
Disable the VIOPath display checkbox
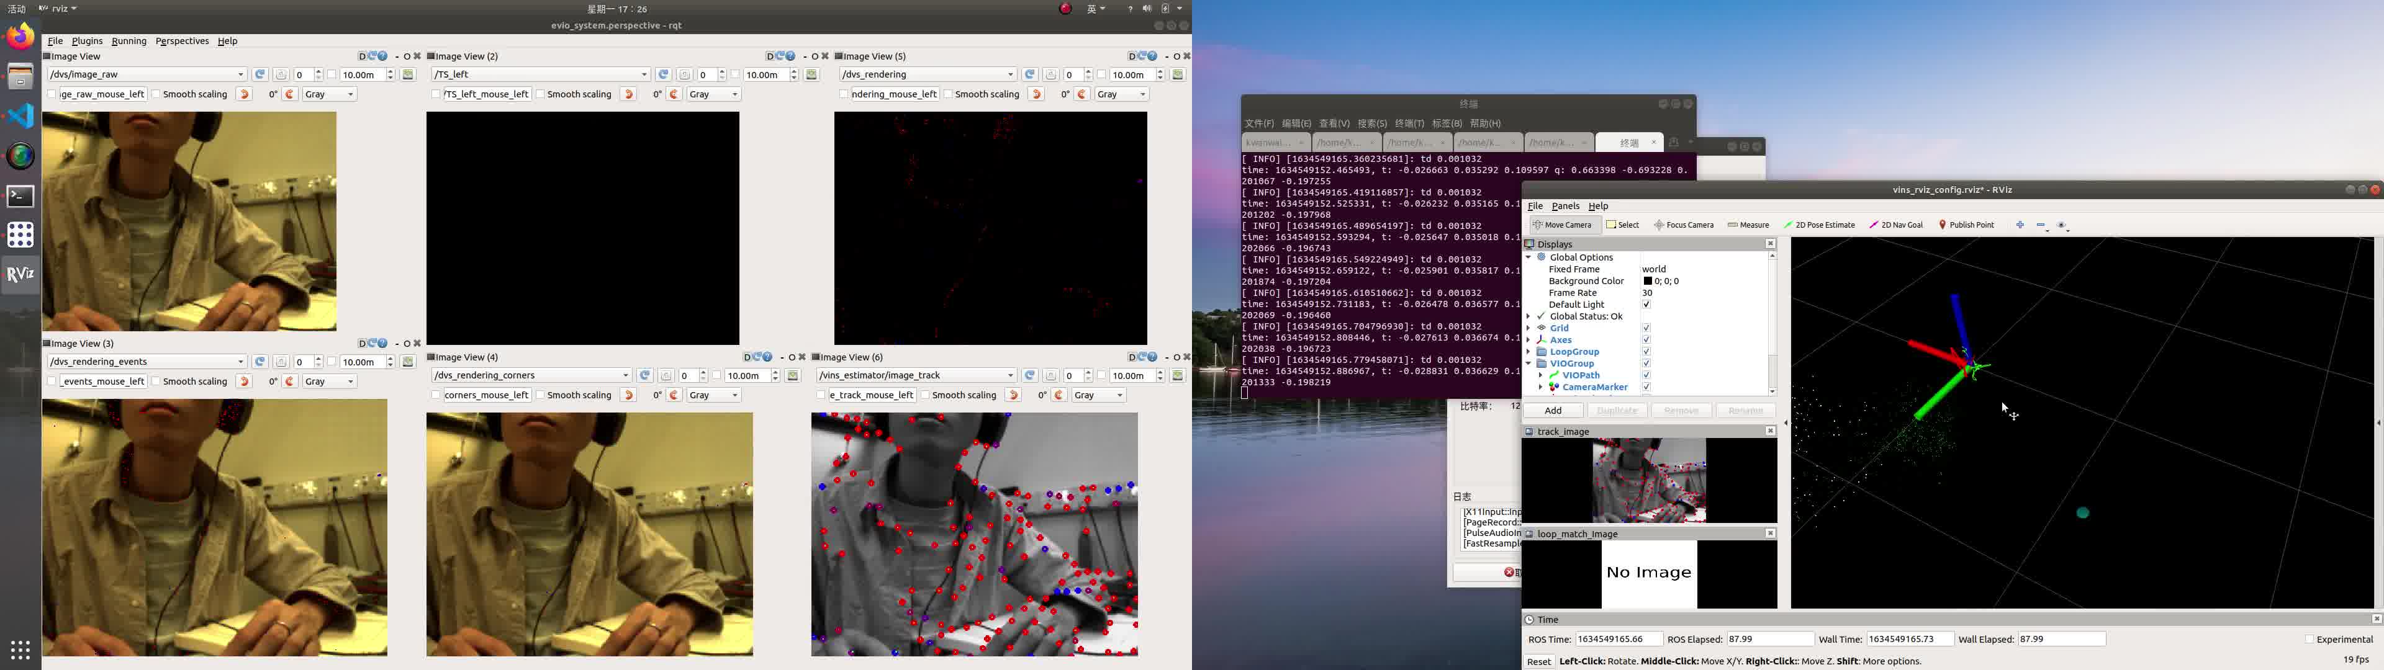pyautogui.click(x=1646, y=375)
